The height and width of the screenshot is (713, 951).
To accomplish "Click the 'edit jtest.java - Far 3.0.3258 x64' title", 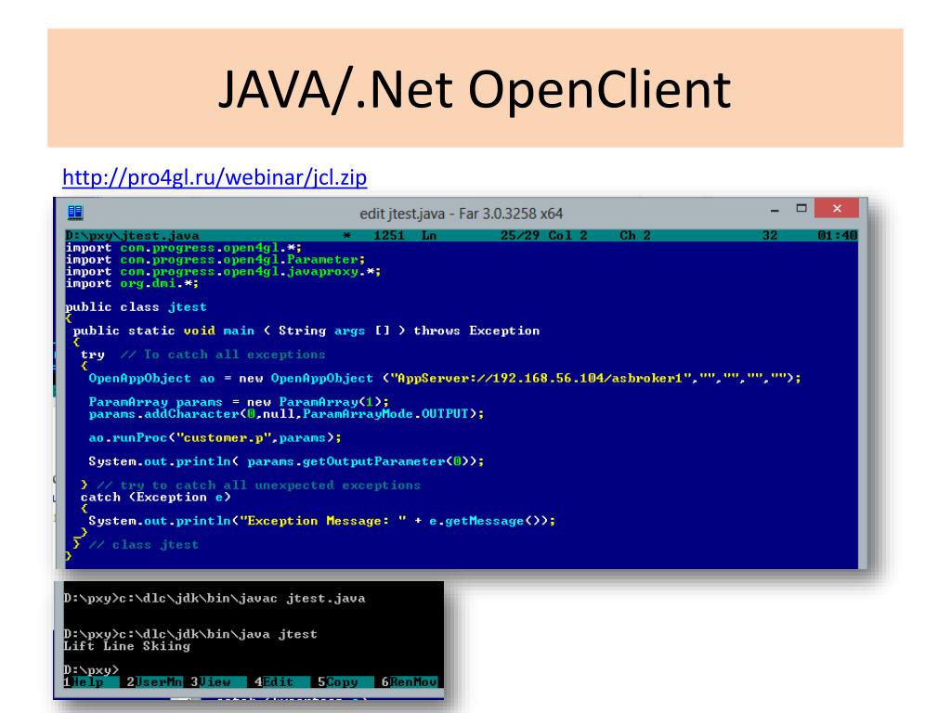I will [461, 214].
